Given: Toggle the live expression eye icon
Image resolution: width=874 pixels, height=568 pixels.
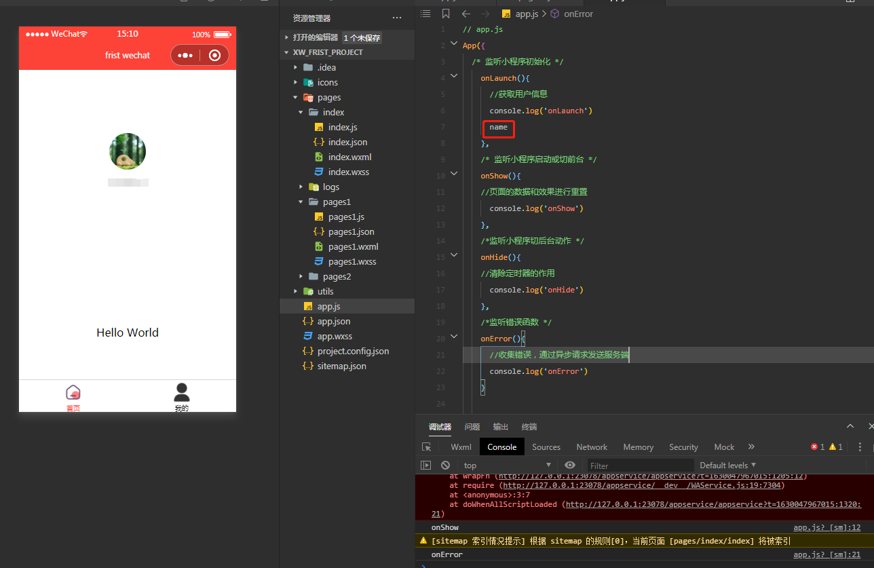Looking at the screenshot, I should (570, 466).
